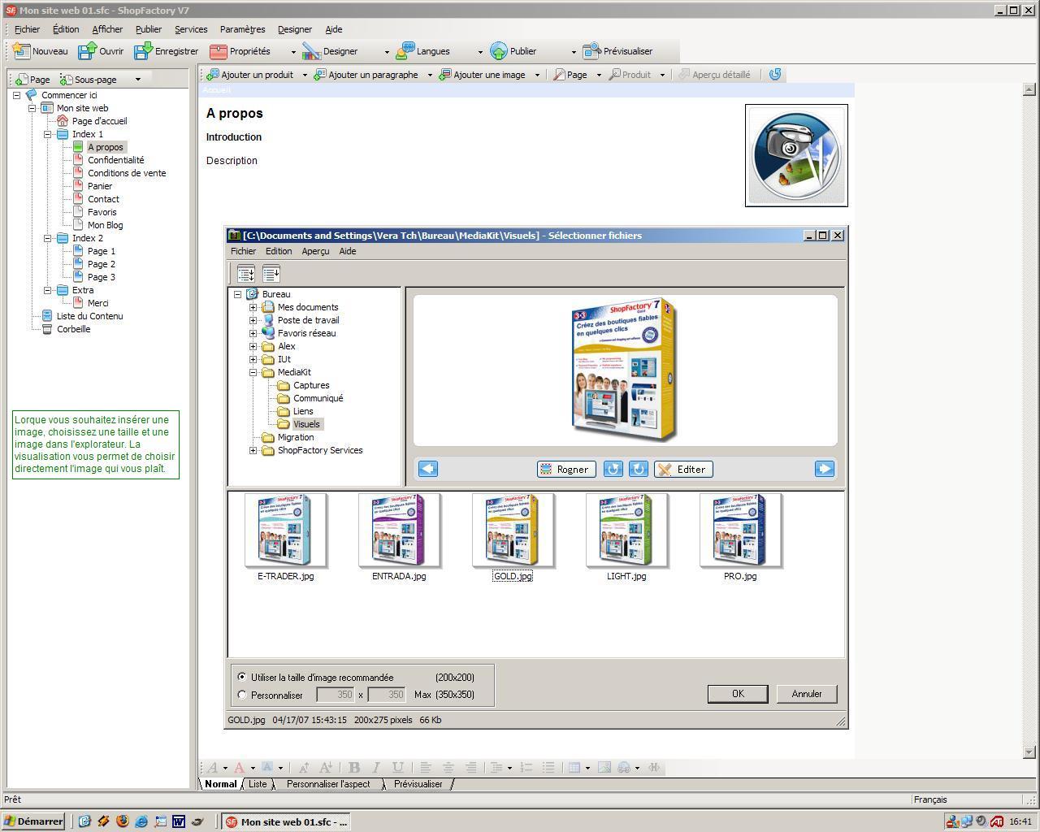Click the Editer image button
This screenshot has height=832, width=1040.
tap(682, 469)
